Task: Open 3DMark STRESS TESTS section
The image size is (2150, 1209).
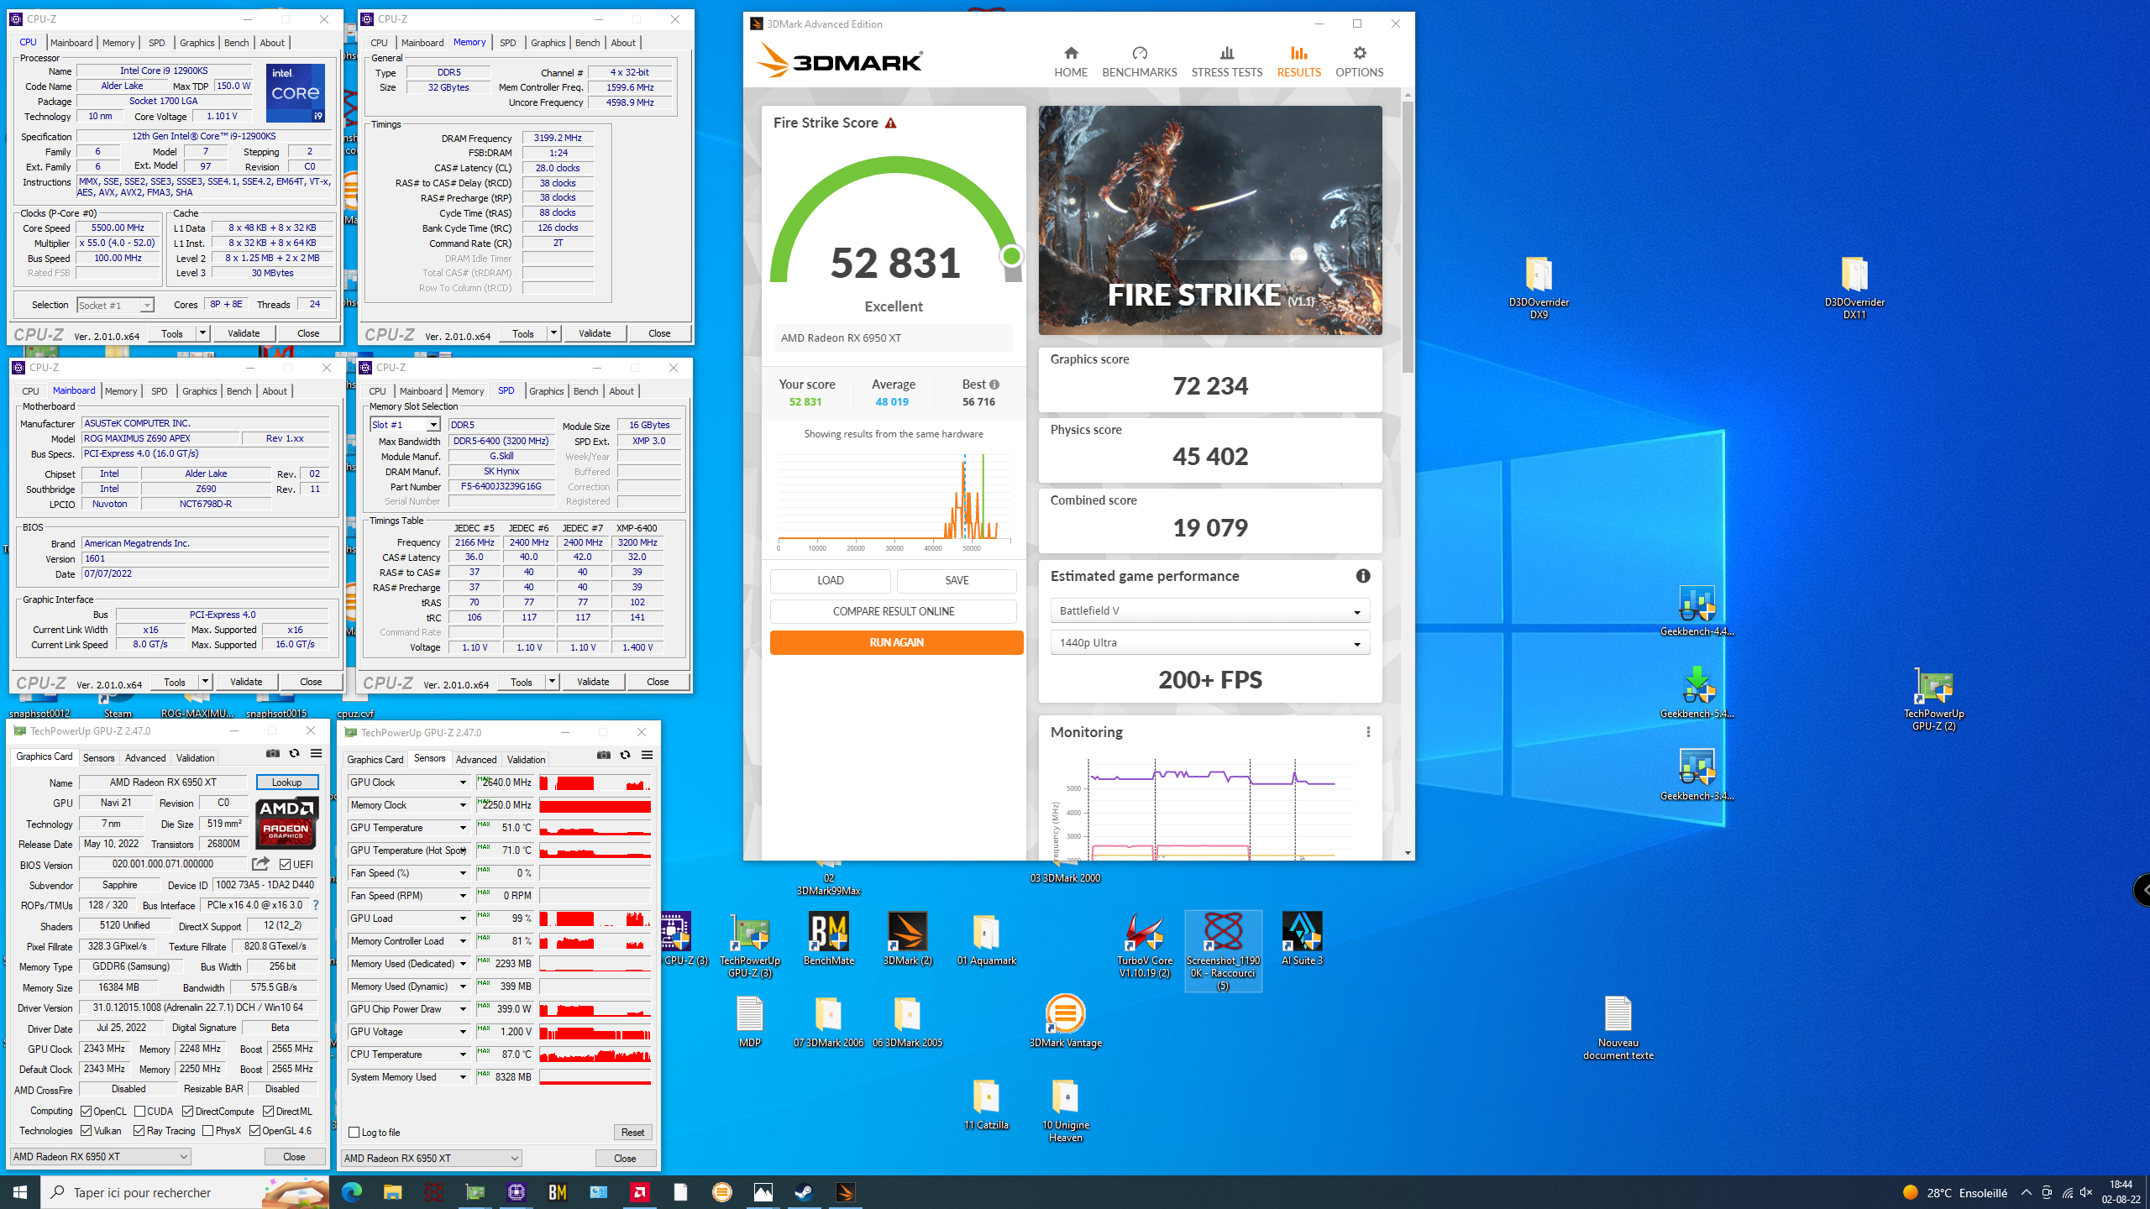Action: [x=1226, y=62]
